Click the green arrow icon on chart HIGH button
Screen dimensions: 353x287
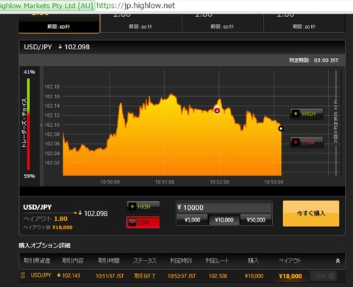pos(296,114)
